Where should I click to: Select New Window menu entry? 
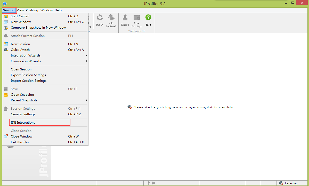(x=45, y=22)
